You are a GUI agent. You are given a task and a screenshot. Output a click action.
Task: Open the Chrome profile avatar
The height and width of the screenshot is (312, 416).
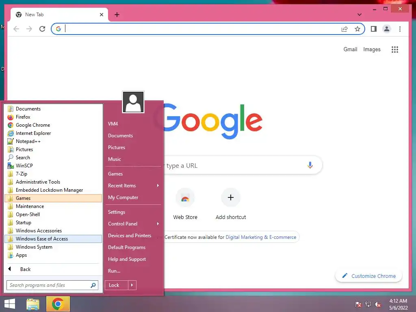(387, 29)
